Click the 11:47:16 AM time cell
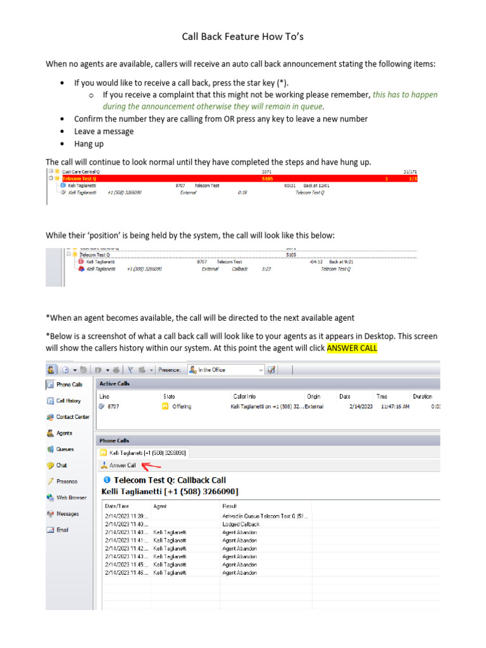The image size is (486, 648). click(x=395, y=406)
